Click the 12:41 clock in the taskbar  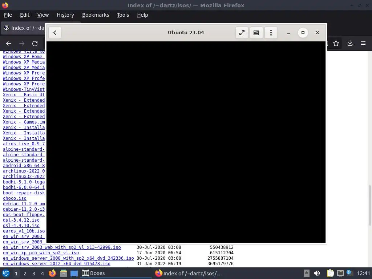coord(363,273)
